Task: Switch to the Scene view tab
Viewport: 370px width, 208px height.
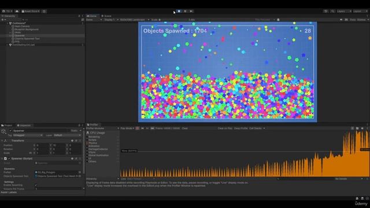Action: pyautogui.click(x=106, y=16)
